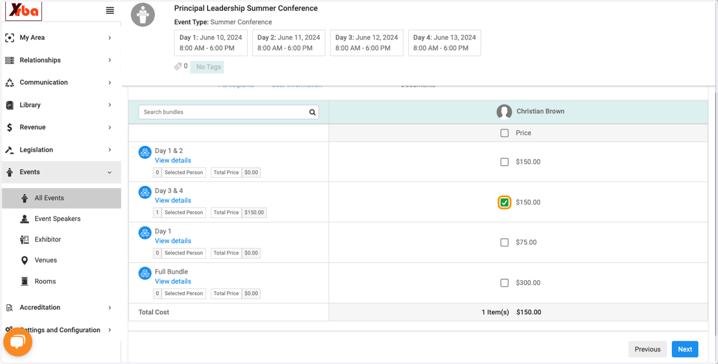Uncheck the Day 3 & 4 bundle checkbox
This screenshot has width=718, height=364.
click(x=504, y=203)
